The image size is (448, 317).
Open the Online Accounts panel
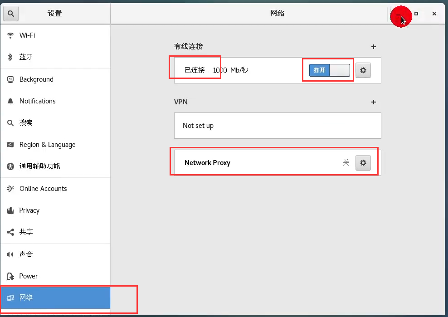tap(55, 189)
